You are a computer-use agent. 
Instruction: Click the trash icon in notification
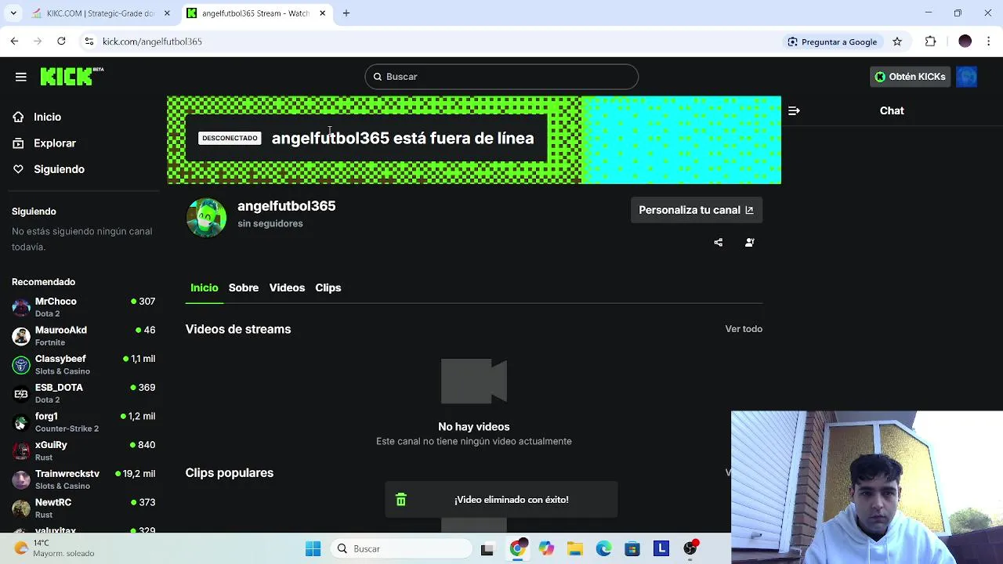[401, 500]
